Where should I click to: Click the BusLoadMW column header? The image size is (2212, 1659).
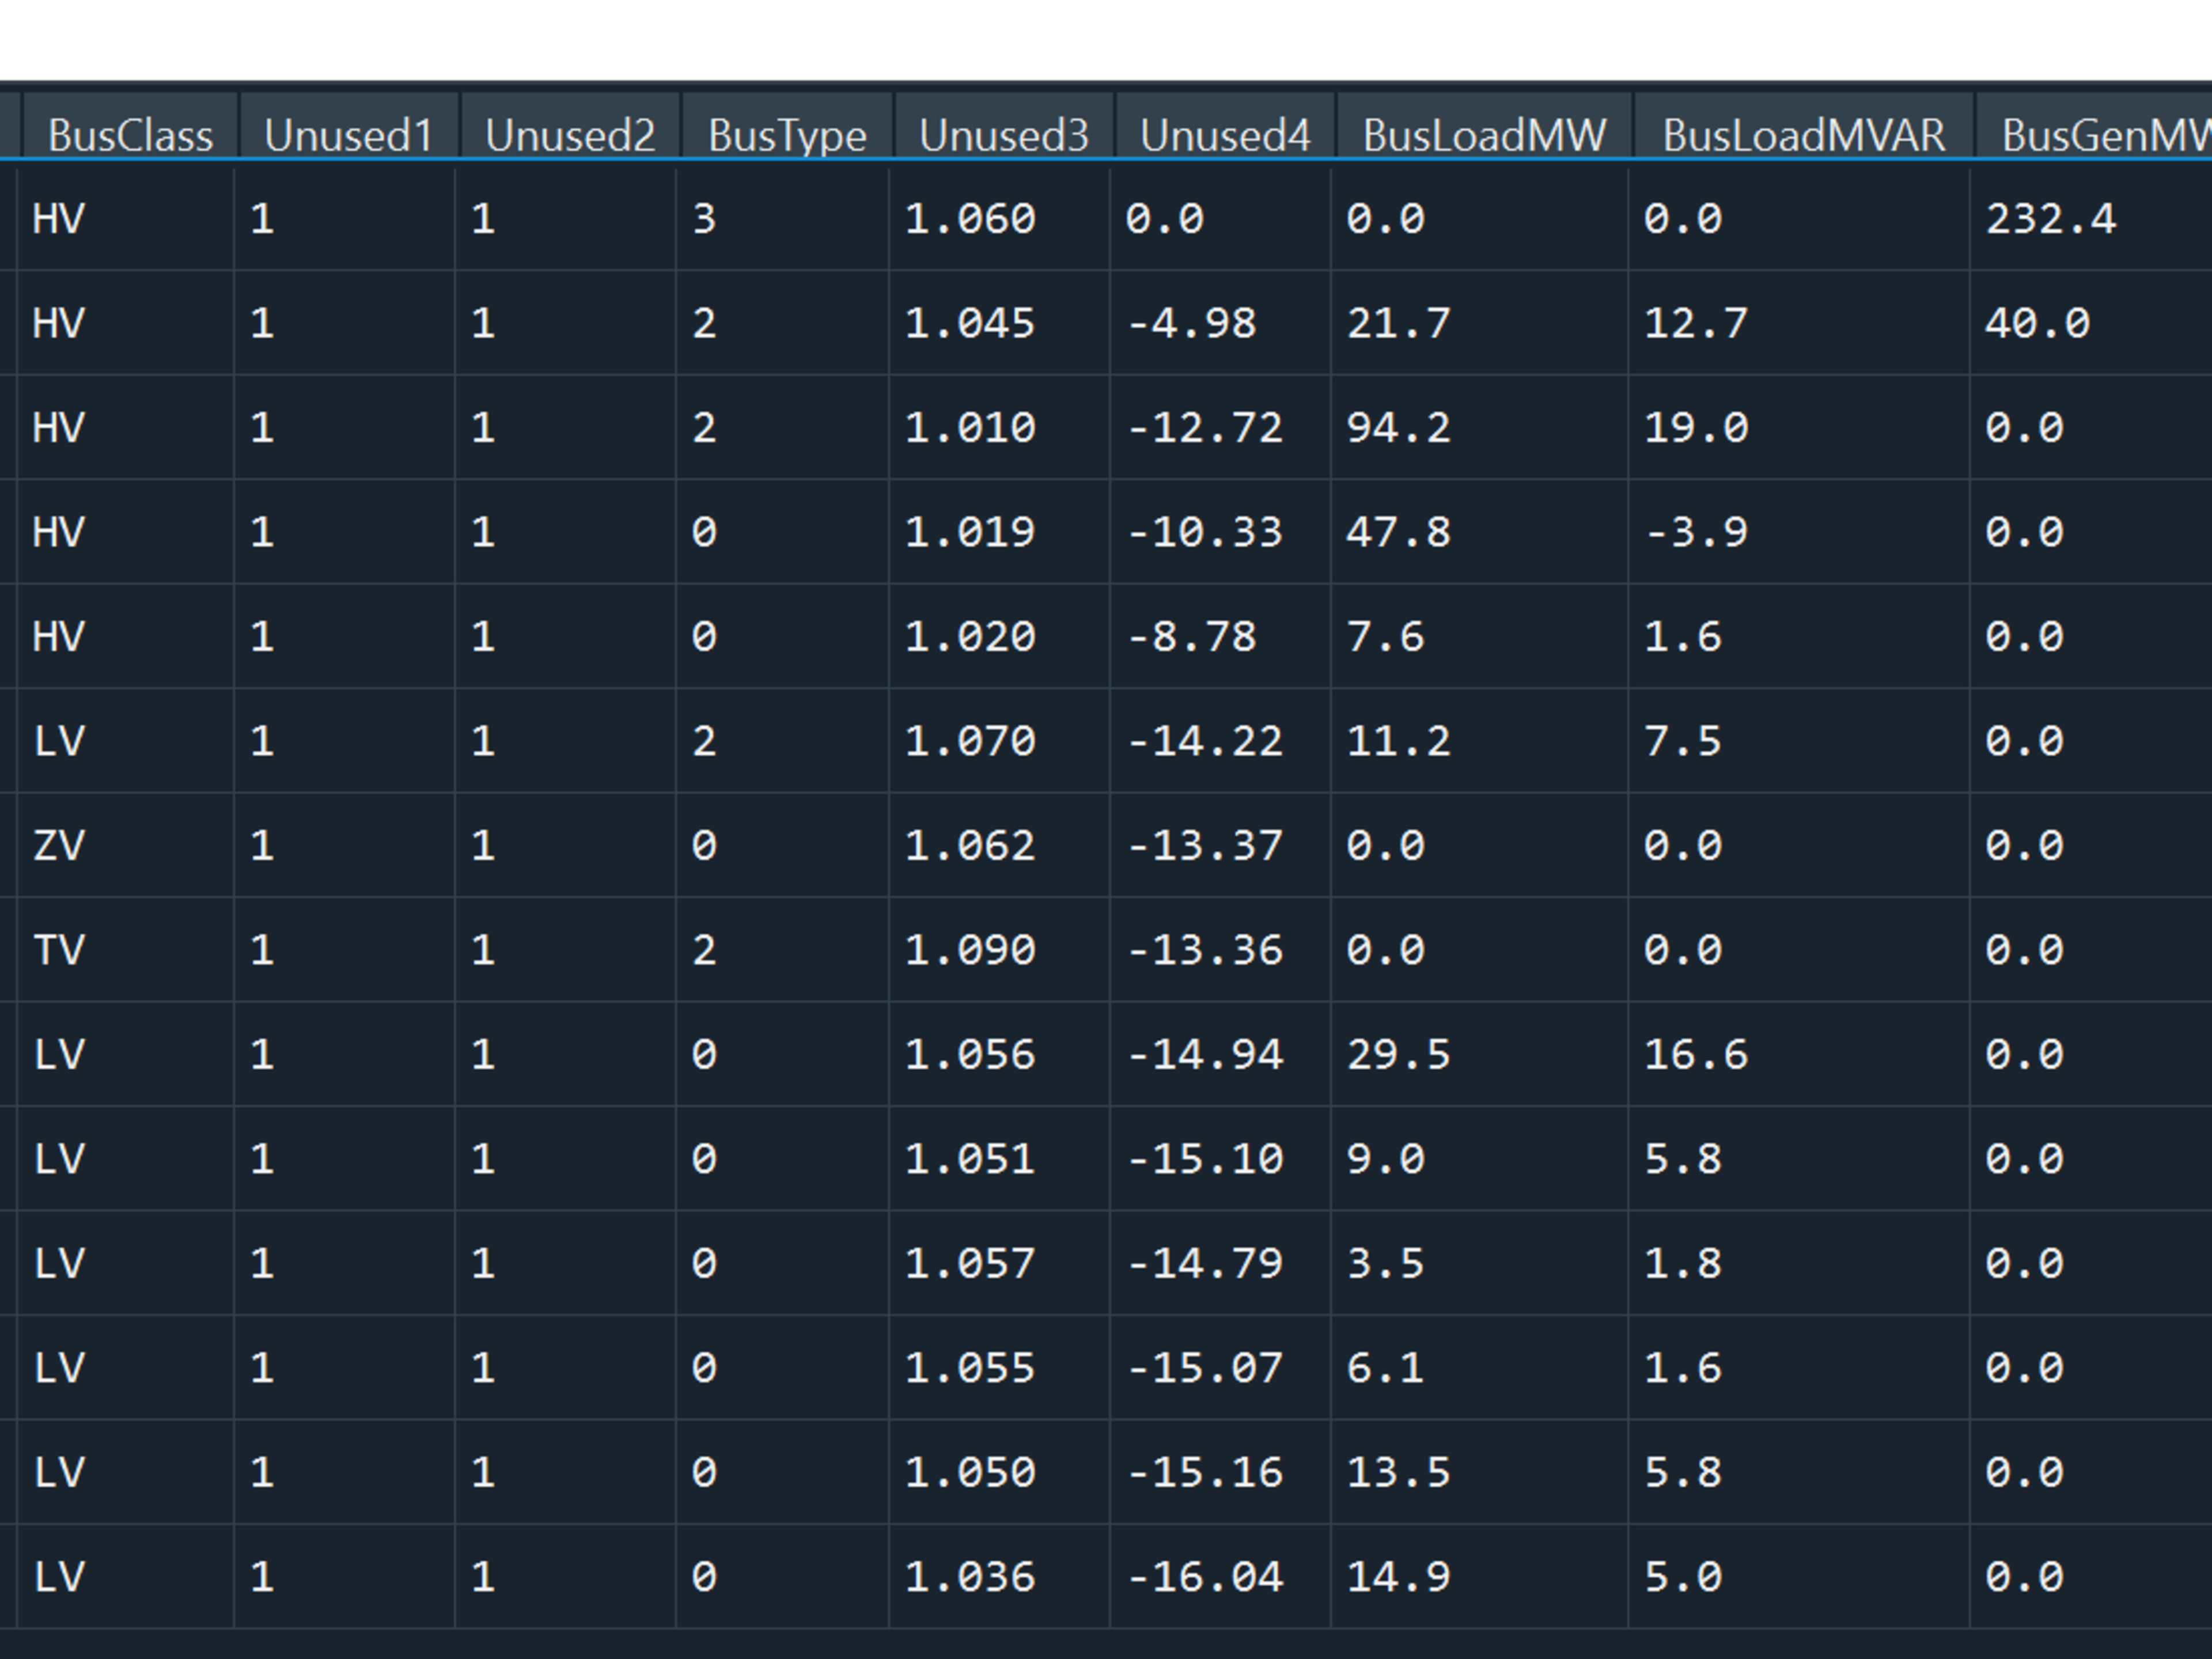pyautogui.click(x=1483, y=135)
